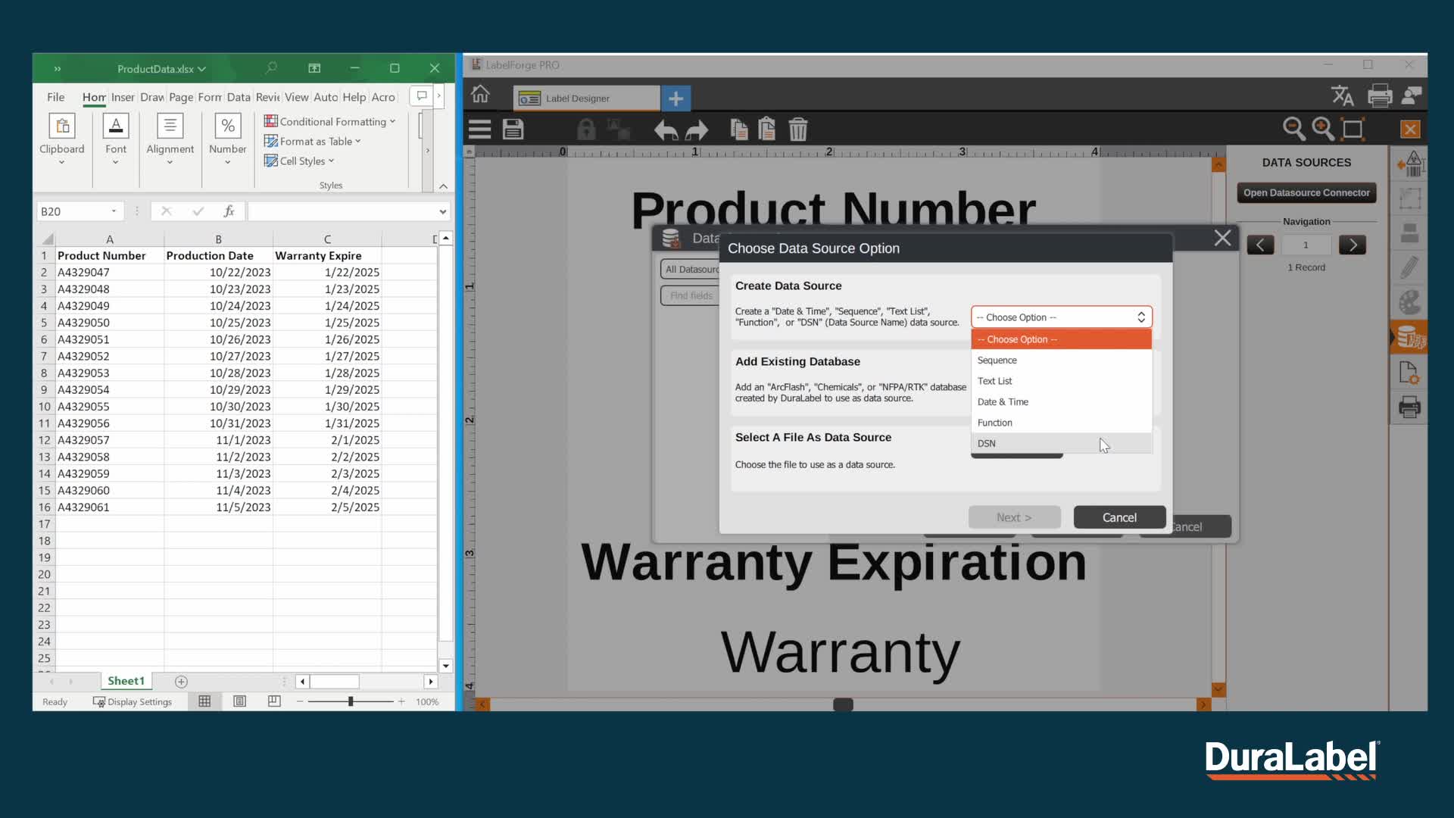Viewport: 1454px width, 818px height.
Task: Click the orange X icon in LabelForge toolbar
Action: [x=1410, y=130]
